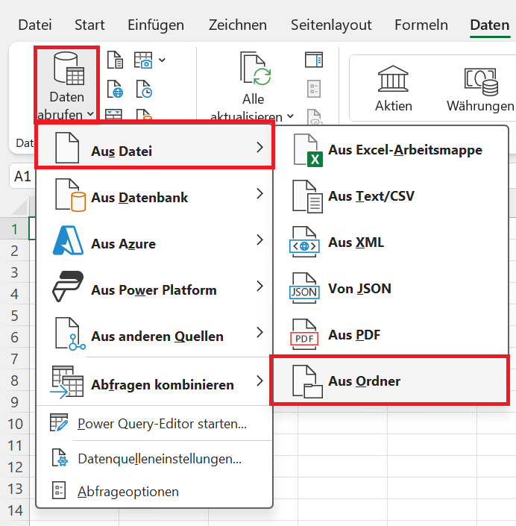Select row header 14

(x=15, y=510)
